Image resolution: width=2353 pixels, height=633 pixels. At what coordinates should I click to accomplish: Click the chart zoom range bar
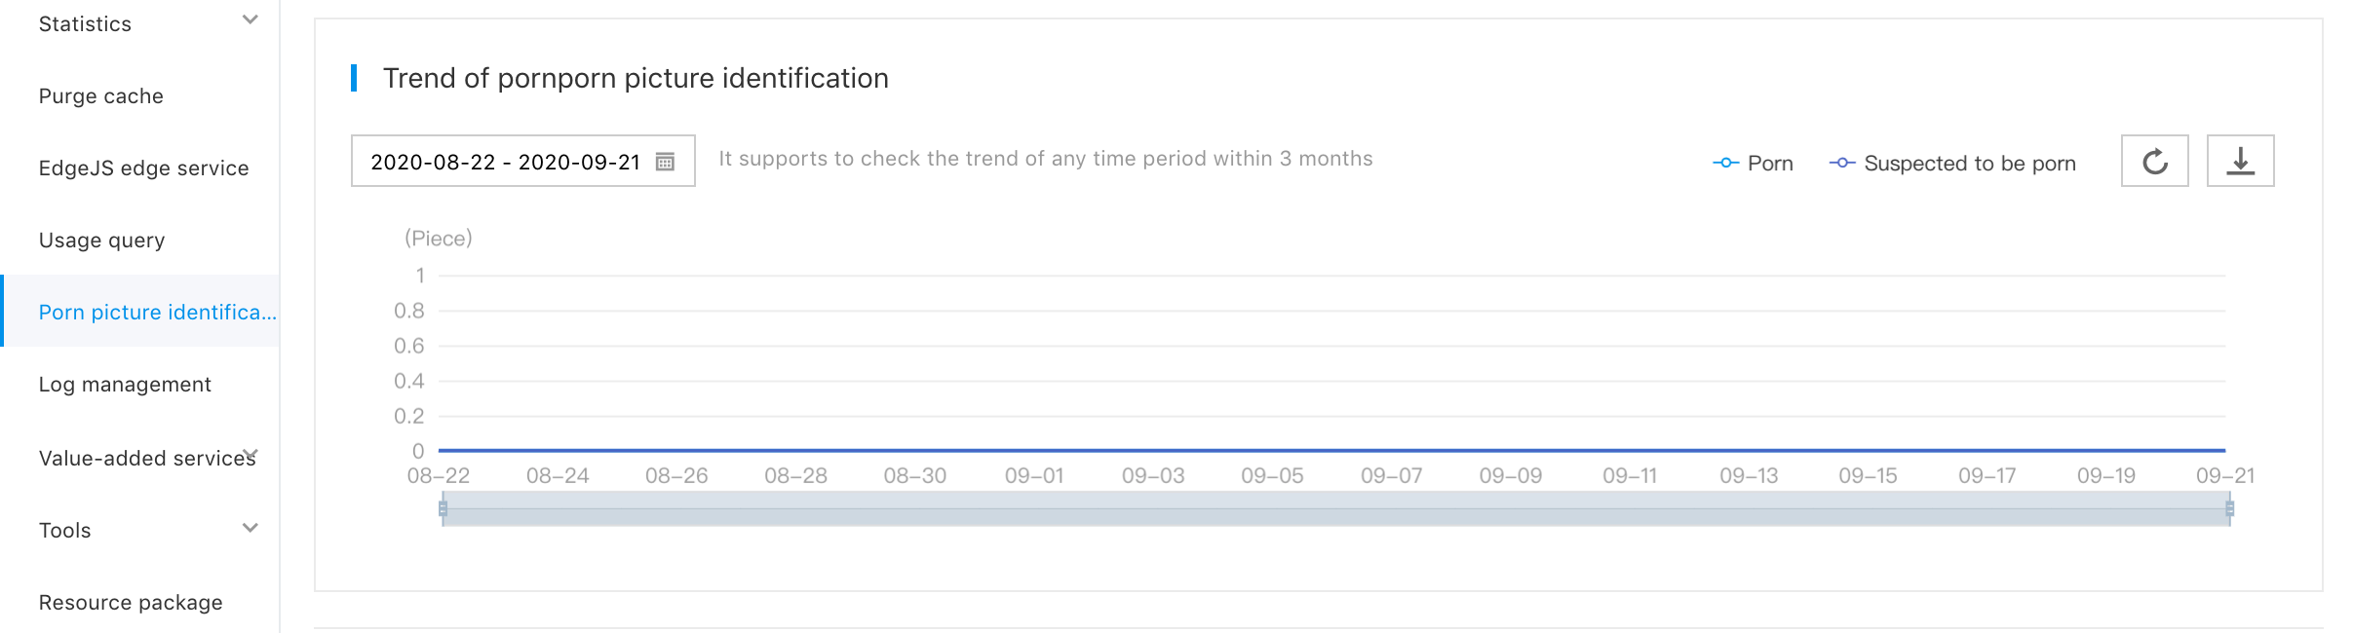pos(1336,508)
